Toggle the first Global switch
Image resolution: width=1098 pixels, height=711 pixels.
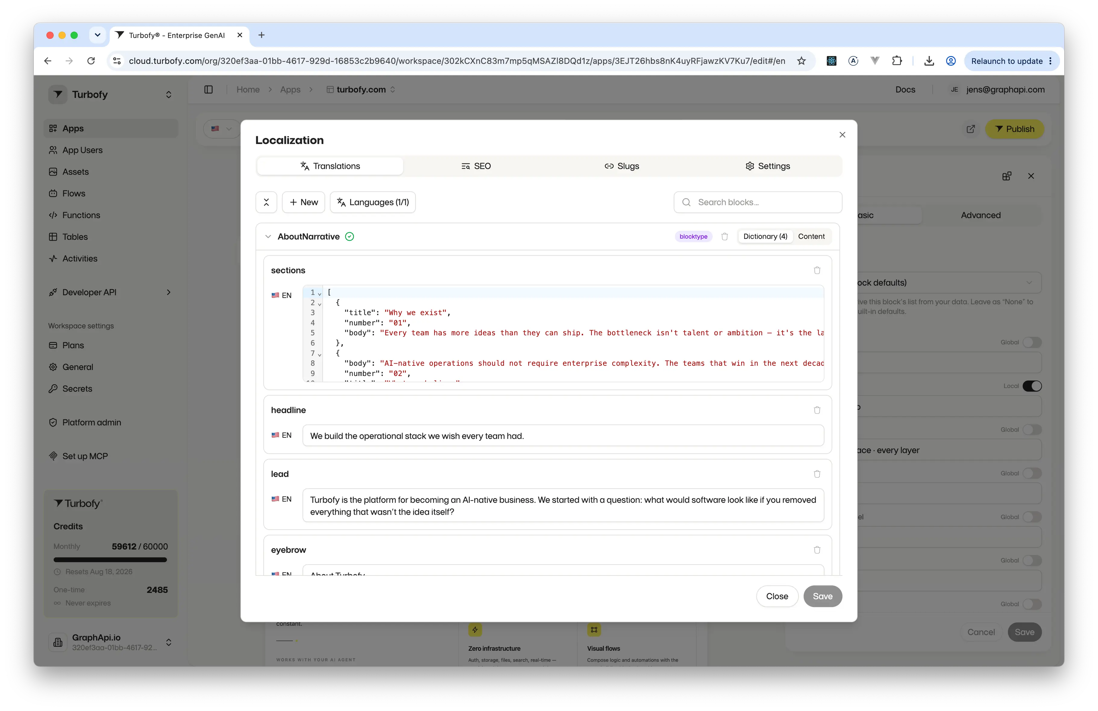(x=1032, y=342)
